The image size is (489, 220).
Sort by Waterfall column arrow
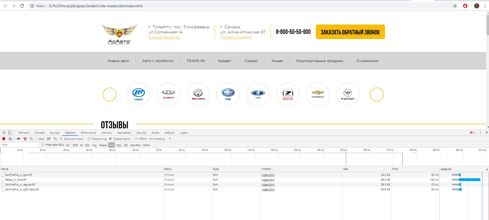click(487, 169)
